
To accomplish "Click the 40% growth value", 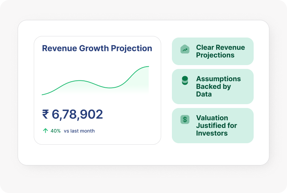I will (56, 131).
